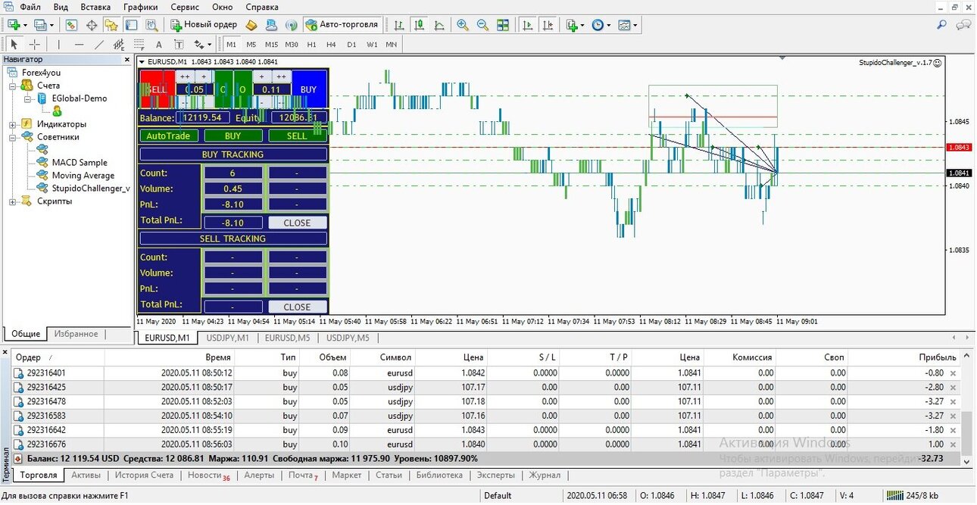Viewport: 977px width, 505px height.
Task: Collapse the Советники tree node
Action: click(12, 137)
